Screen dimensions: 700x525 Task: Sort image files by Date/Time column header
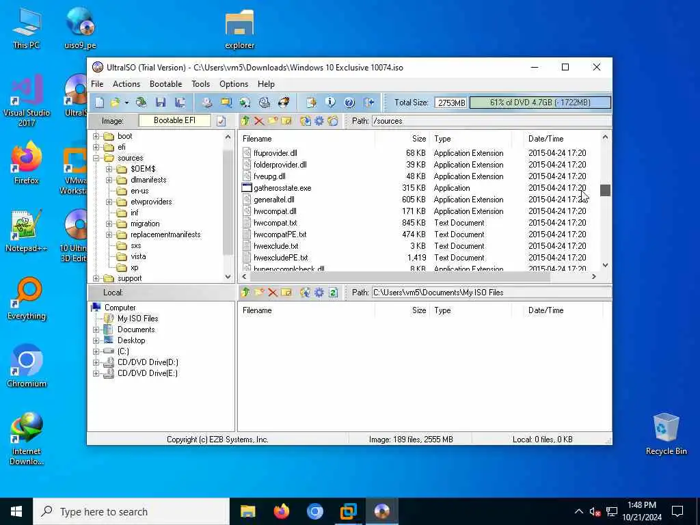pyautogui.click(x=563, y=139)
